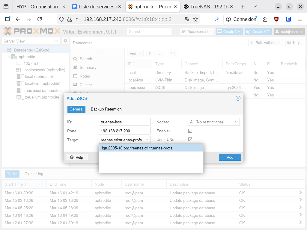Click the downloads arrow icon

pos(217,19)
